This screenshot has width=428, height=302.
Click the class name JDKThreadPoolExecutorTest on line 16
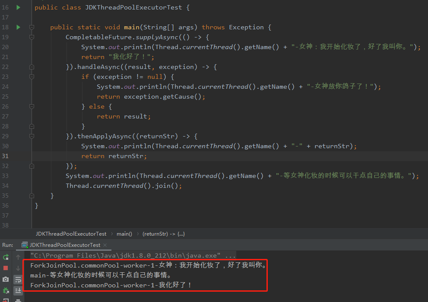(x=133, y=7)
